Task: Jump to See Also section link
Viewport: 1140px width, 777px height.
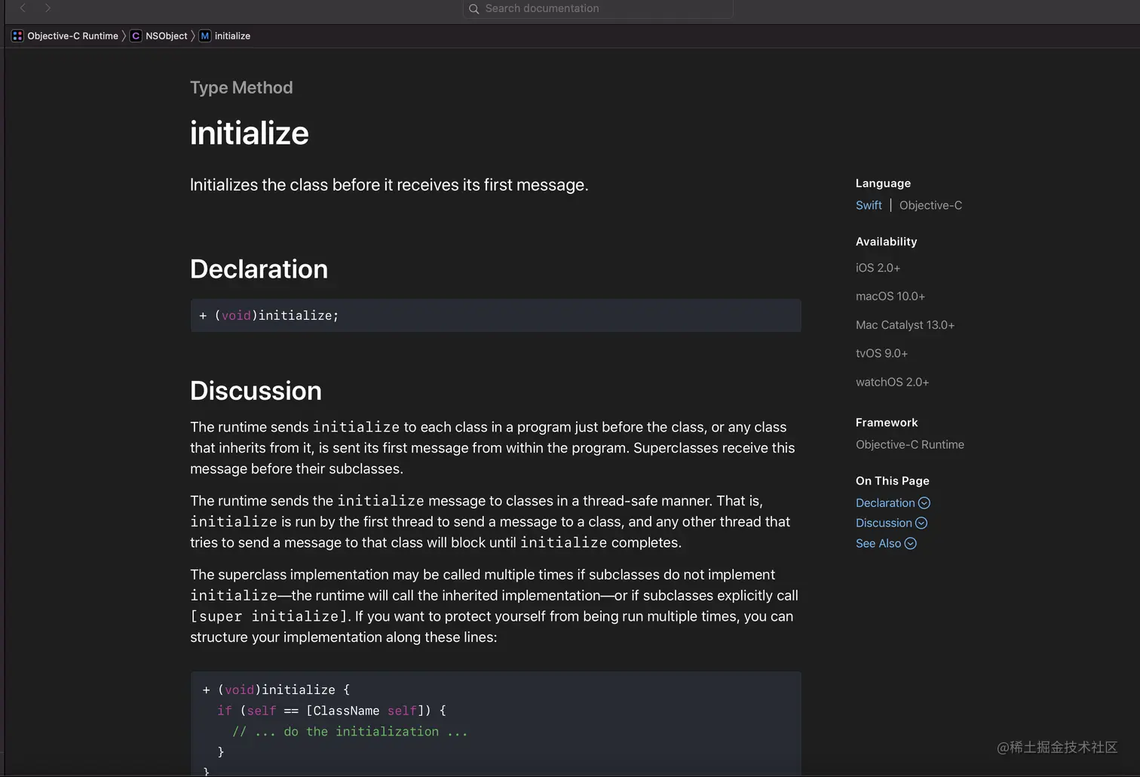Action: point(878,544)
